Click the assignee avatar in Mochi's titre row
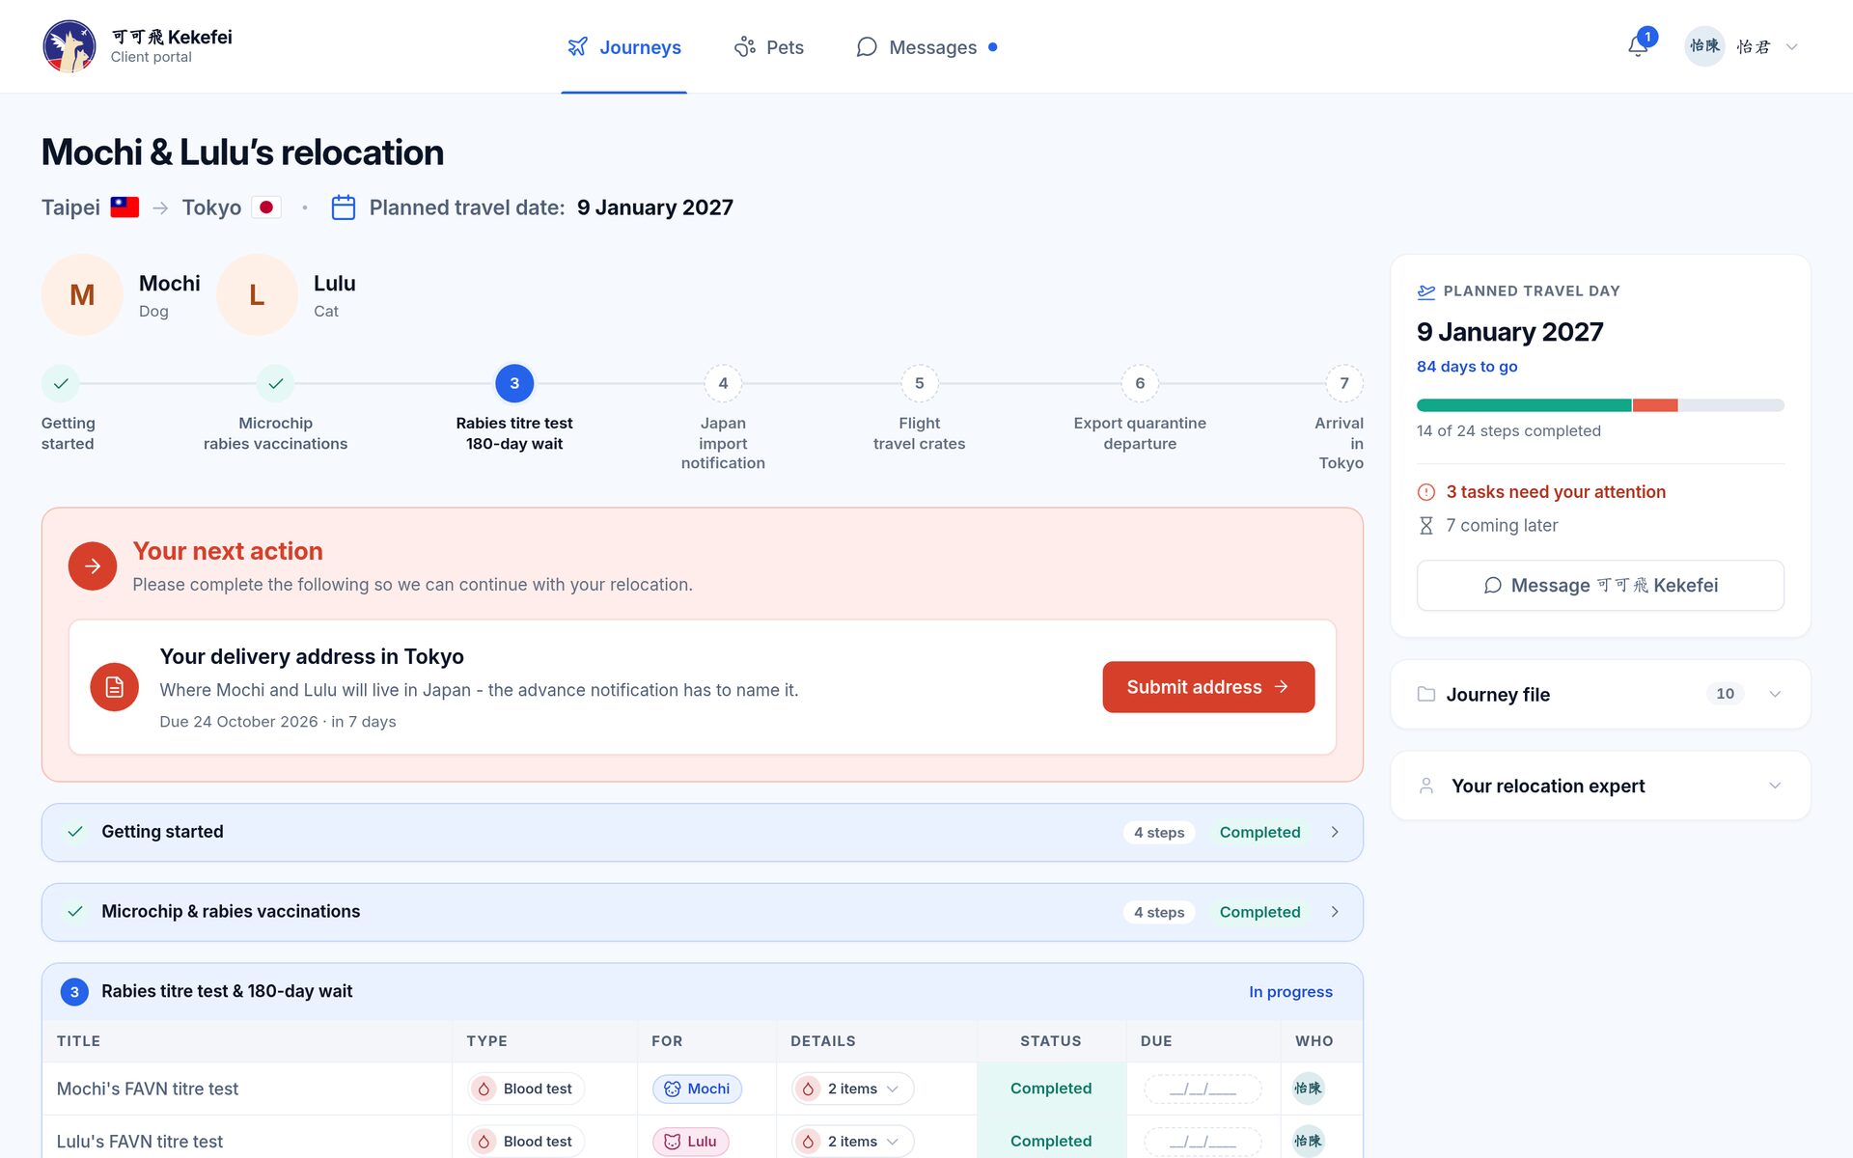 tap(1308, 1089)
